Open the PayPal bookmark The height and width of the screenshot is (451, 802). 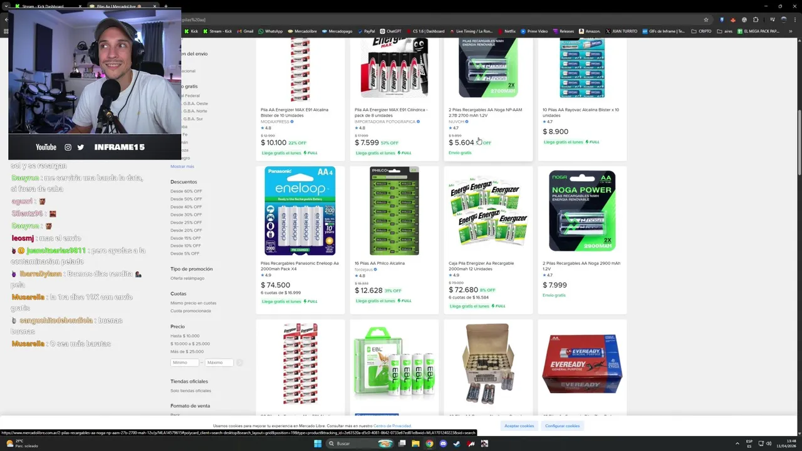366,31
